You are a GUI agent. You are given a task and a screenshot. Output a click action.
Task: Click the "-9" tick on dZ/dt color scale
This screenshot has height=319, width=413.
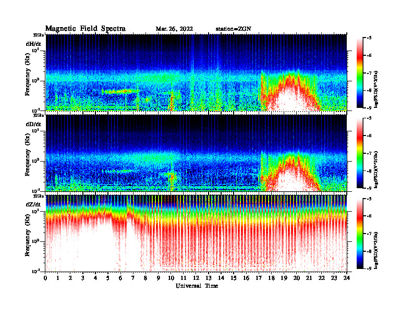point(369,268)
